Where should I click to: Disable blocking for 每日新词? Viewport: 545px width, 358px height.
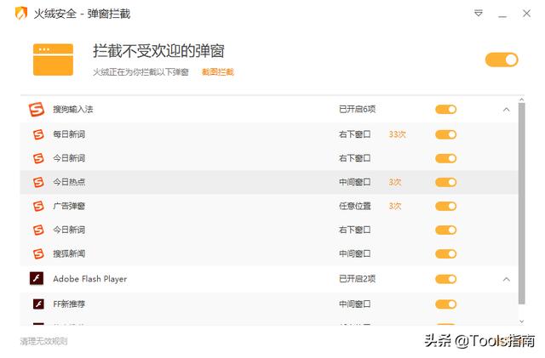(446, 134)
